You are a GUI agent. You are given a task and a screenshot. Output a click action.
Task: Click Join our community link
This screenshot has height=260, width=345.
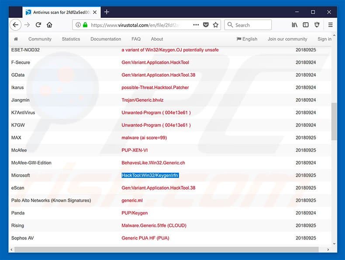coord(287,39)
